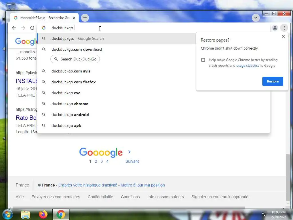The image size is (293, 220).
Task: Select 'duckduckgo.exe' suggestion
Action: [x=154, y=93]
